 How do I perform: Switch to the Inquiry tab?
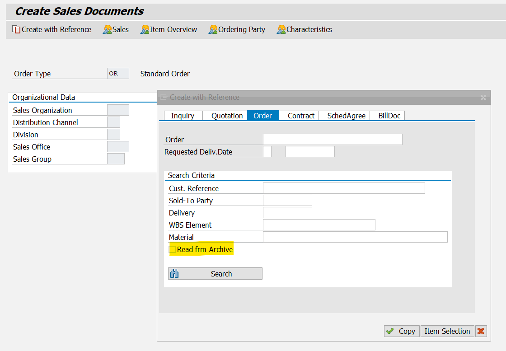[183, 116]
